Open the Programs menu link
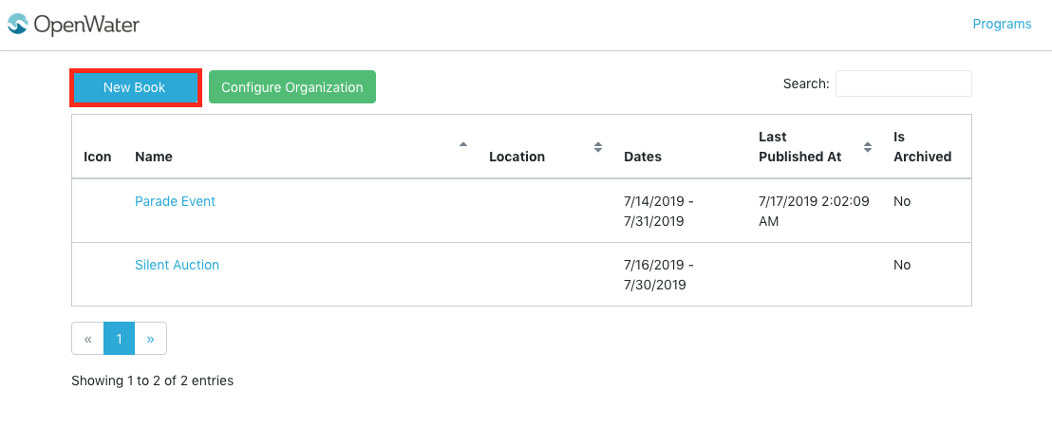 point(1002,24)
